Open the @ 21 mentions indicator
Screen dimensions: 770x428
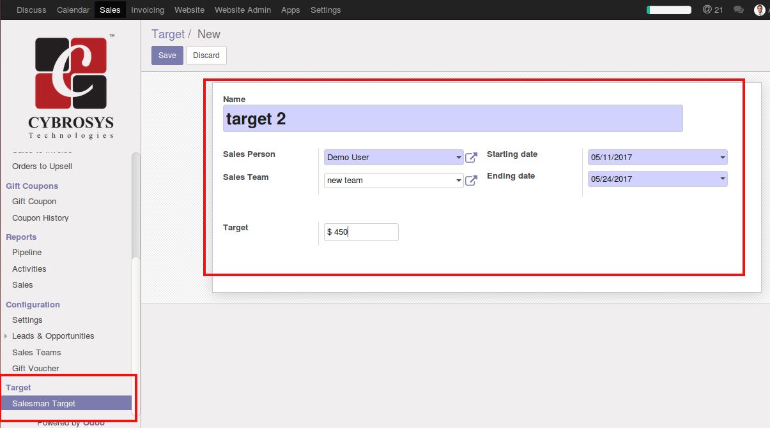click(x=712, y=10)
